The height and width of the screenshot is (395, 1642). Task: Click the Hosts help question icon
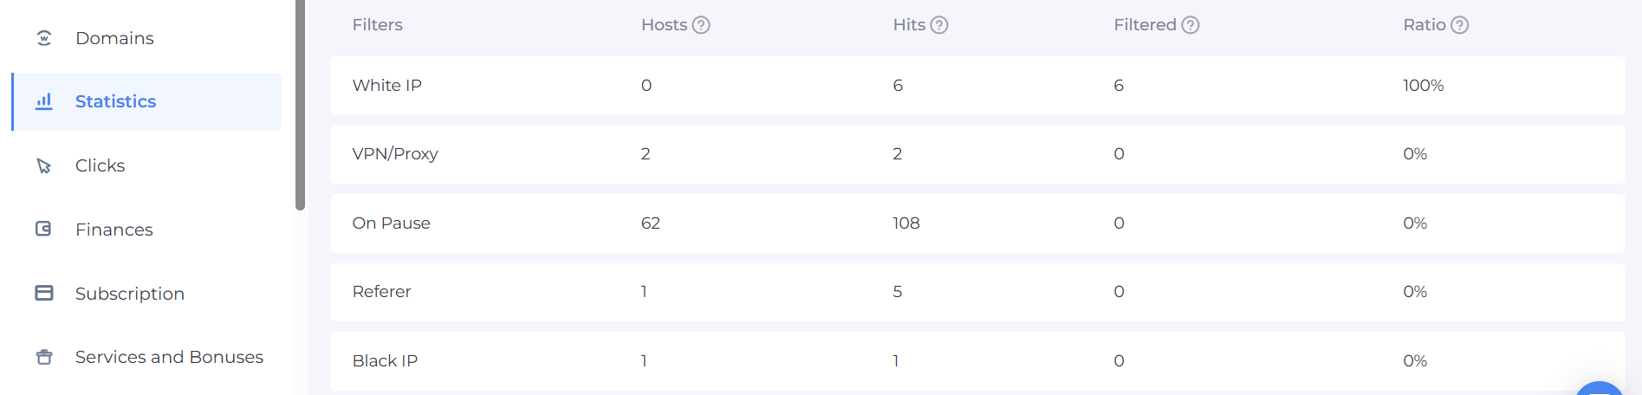701,25
